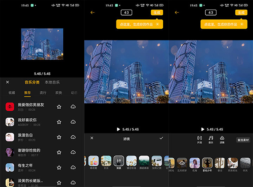253x187 pixels.
Task: Close the music category panel
Action: (8, 82)
